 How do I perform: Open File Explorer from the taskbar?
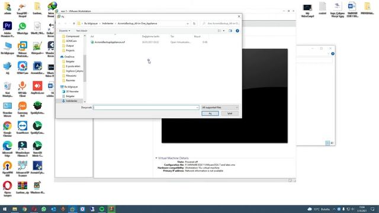coord(15,209)
